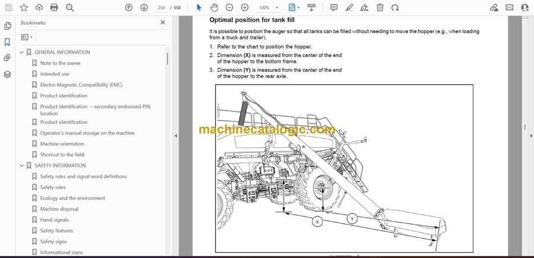This screenshot has height=258, width=534.
Task: Open Operator's manual storage on the machine
Action: pos(87,133)
